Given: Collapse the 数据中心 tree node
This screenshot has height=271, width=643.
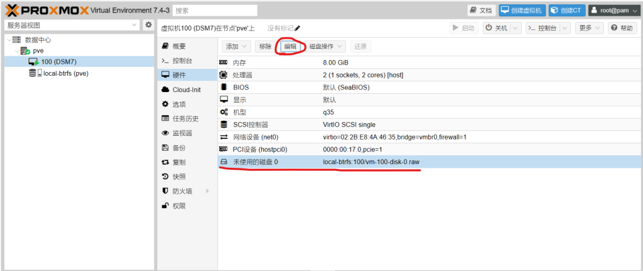Looking at the screenshot, I should coord(9,39).
